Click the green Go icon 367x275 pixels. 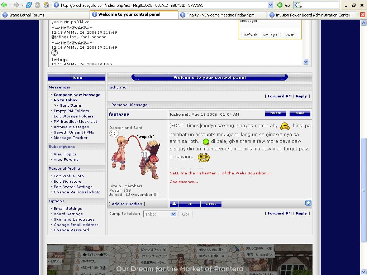coord(280,5)
